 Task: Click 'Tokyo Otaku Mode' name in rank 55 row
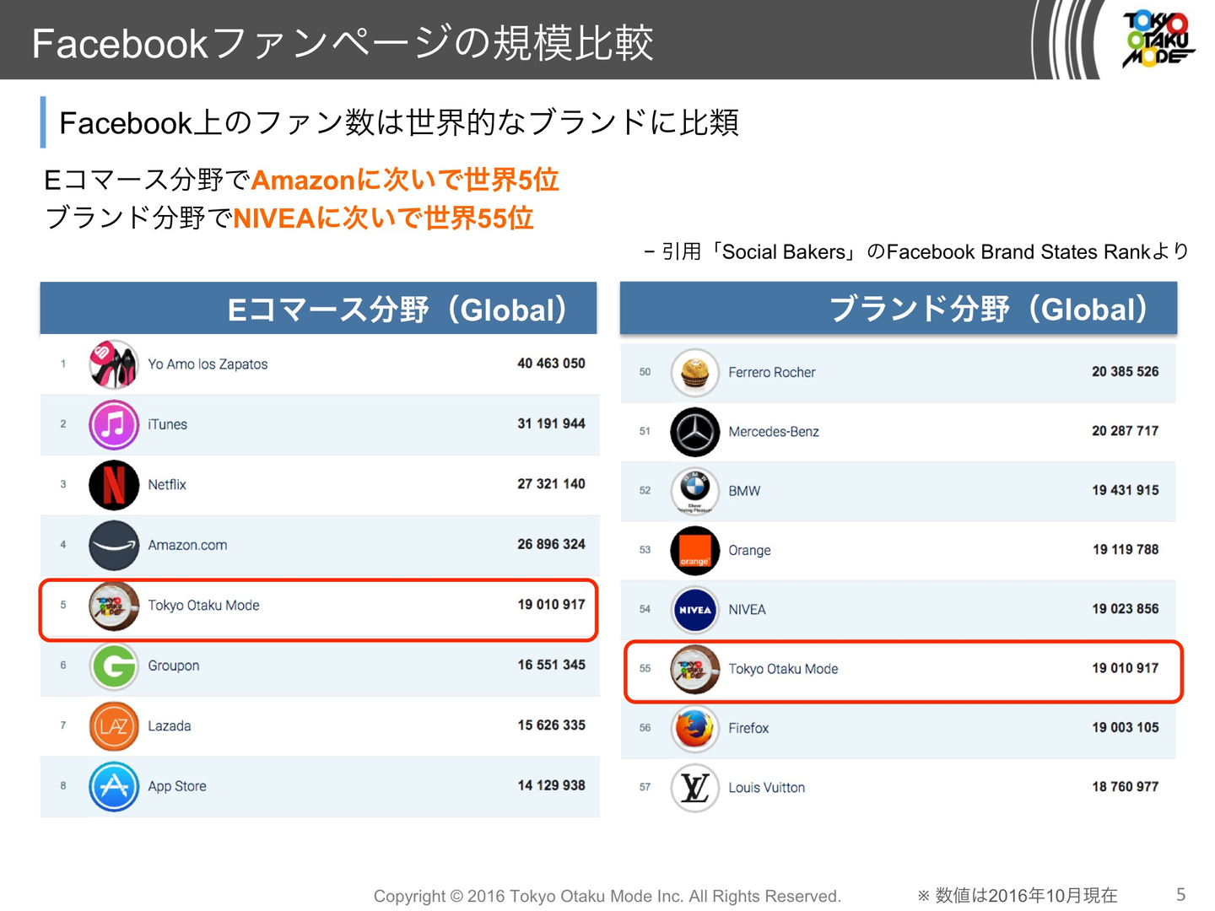(x=783, y=669)
